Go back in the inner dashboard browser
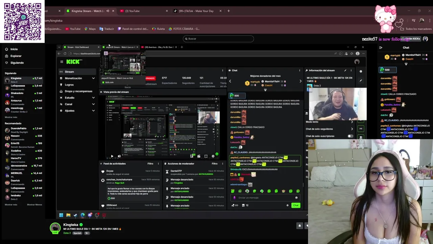 coord(59,54)
